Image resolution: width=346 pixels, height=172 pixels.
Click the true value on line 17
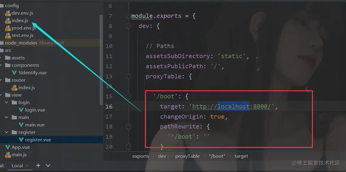[x=217, y=117]
